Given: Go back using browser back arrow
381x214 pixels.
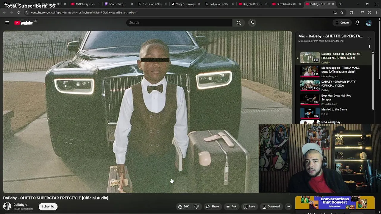Looking at the screenshot, I should 4,12.
